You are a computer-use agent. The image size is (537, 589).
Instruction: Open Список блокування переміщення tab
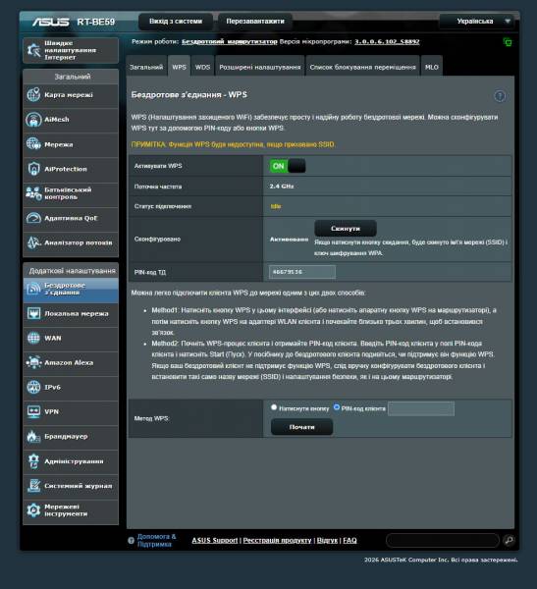pyautogui.click(x=362, y=67)
